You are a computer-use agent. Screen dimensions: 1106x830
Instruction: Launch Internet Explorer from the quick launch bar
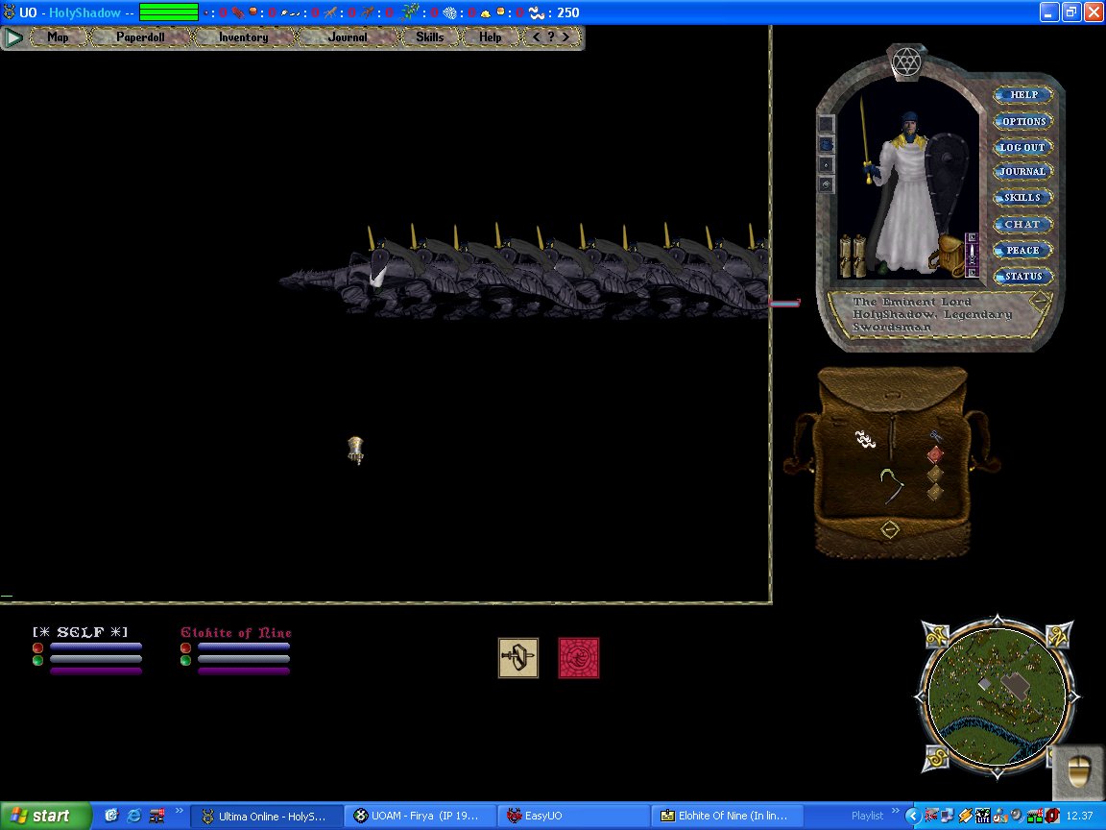[x=133, y=816]
